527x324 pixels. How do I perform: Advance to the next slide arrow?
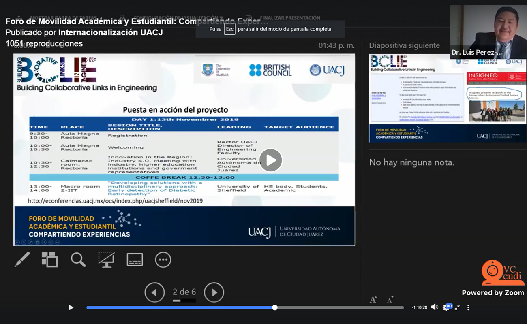(x=214, y=292)
